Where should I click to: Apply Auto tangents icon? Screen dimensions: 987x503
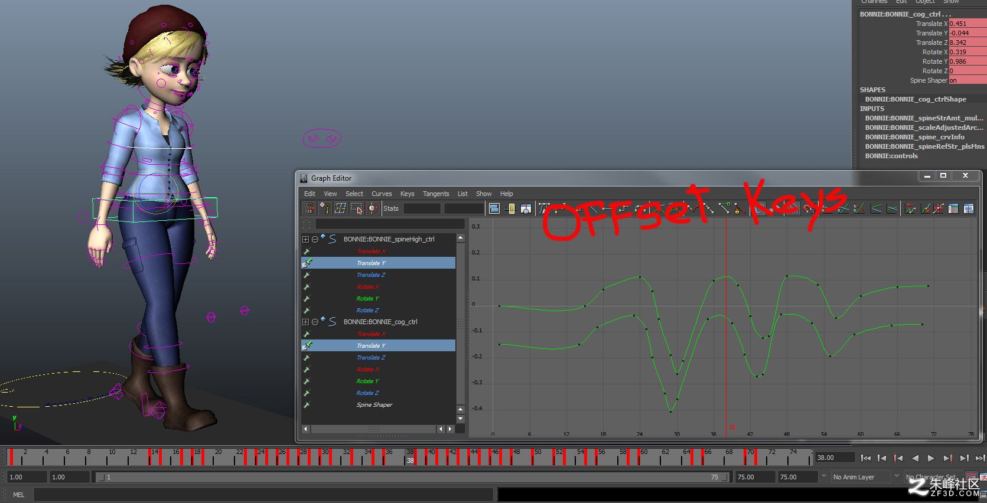point(543,208)
